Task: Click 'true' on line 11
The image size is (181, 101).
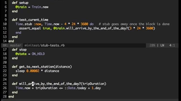Action: point(46,28)
